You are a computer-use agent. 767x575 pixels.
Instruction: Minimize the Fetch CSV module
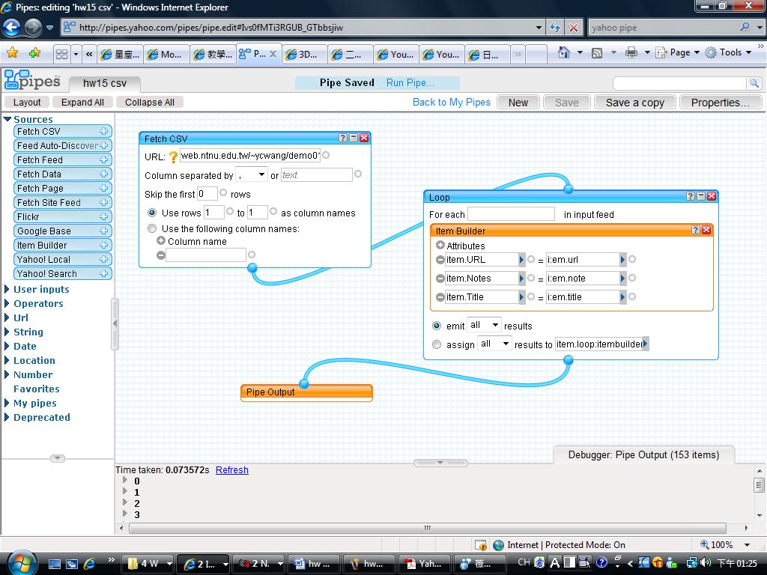point(354,139)
